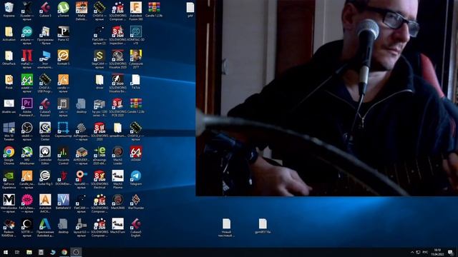Open the Activation folder on the desktop
The image size is (458, 257).
coord(9,34)
